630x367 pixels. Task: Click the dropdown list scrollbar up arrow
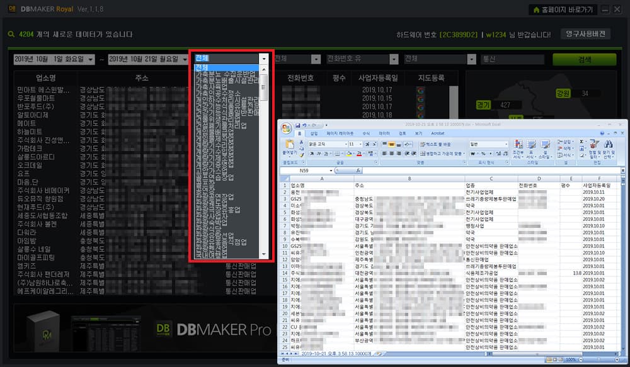(x=263, y=69)
